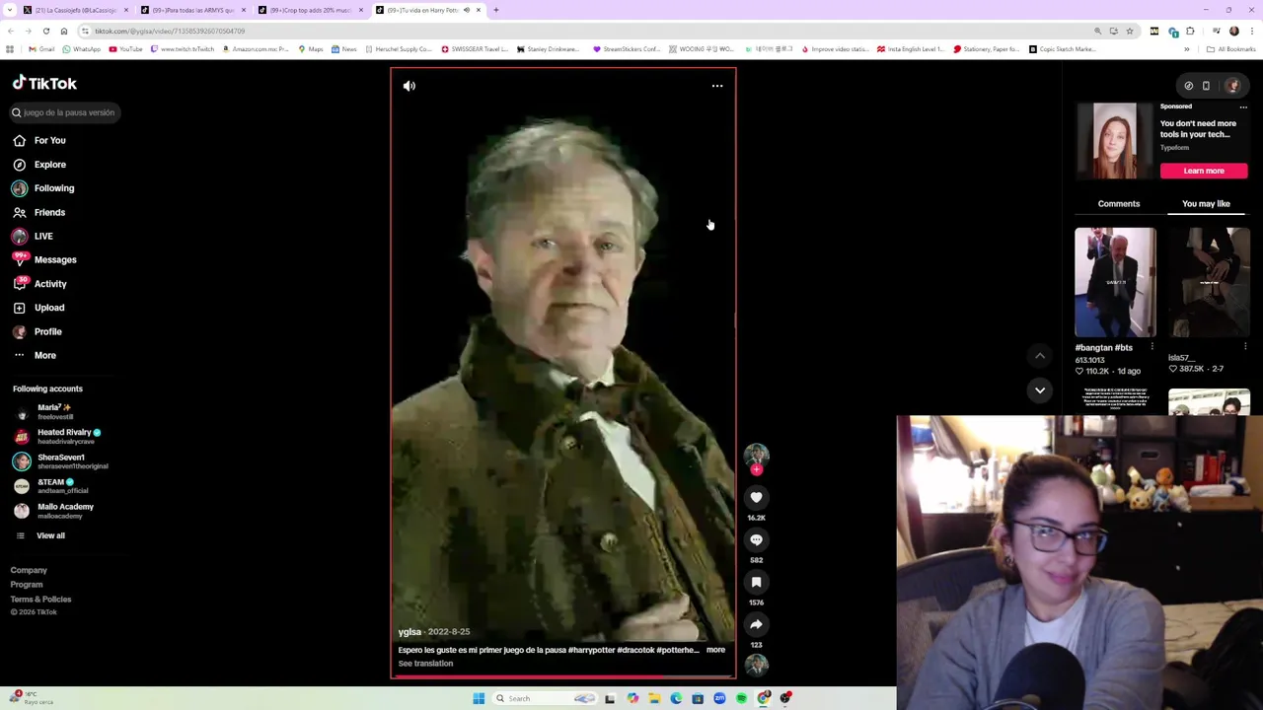Open the sponsored ad options menu
Screen dimensions: 1263x710
1243,106
